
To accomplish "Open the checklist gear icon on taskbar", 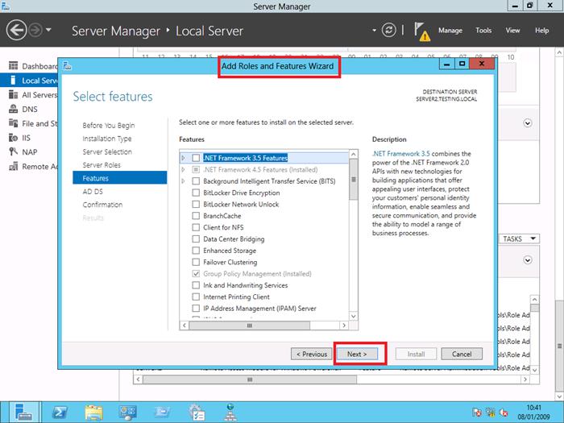I will pos(197,413).
